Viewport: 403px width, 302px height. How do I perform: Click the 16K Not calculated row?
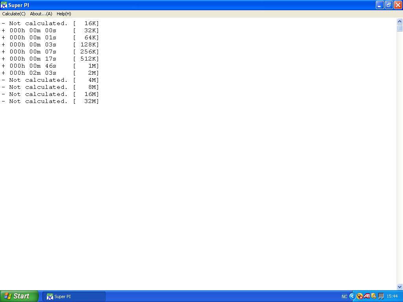pos(50,23)
